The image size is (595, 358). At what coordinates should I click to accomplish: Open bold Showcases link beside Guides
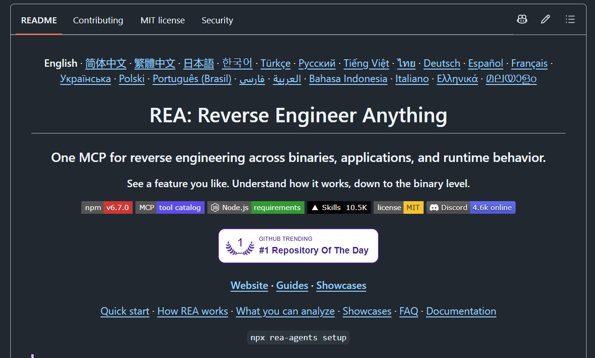[x=341, y=286]
